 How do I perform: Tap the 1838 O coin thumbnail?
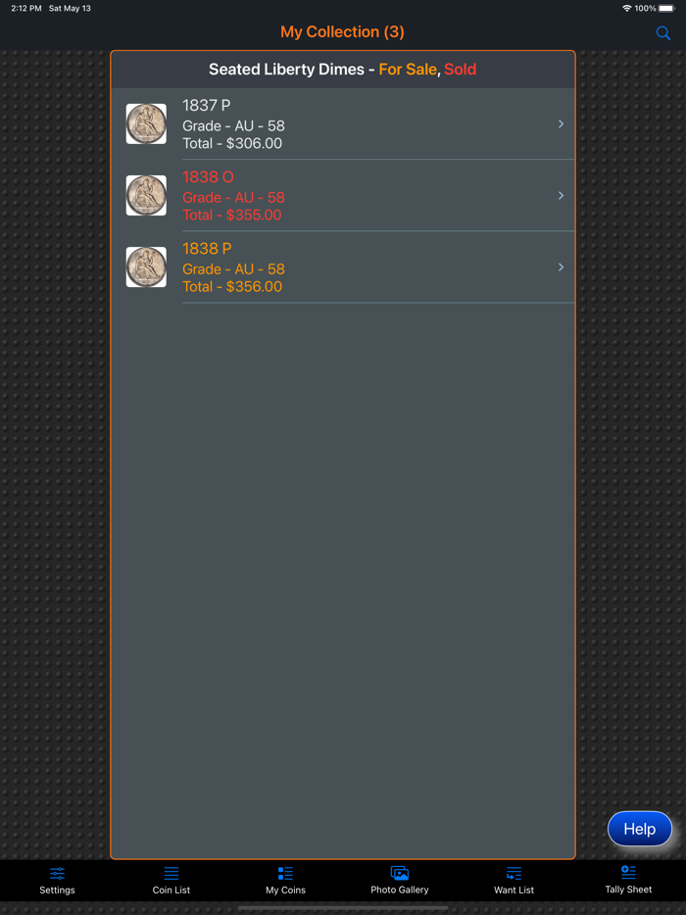click(146, 196)
